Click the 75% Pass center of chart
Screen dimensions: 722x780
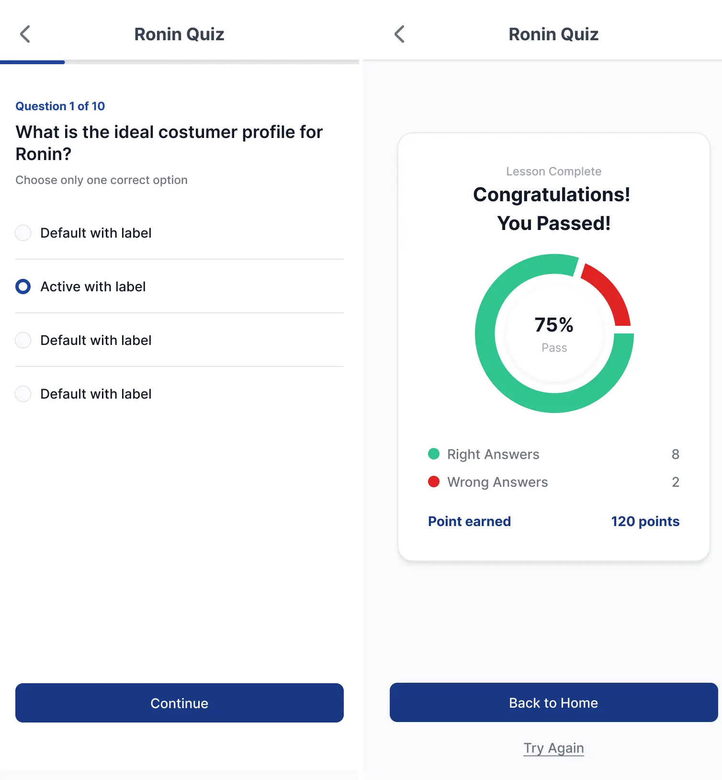pos(554,333)
